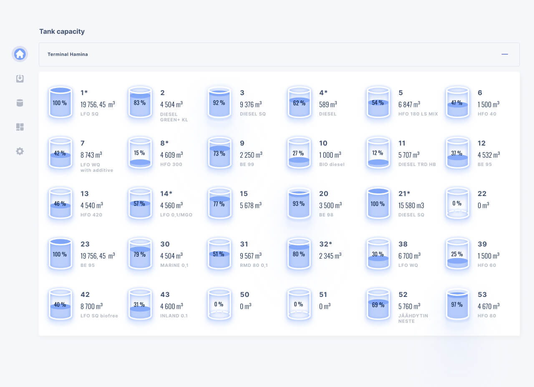
Task: Click tank 5 HFO 180 LS MIX label
Action: tap(418, 114)
